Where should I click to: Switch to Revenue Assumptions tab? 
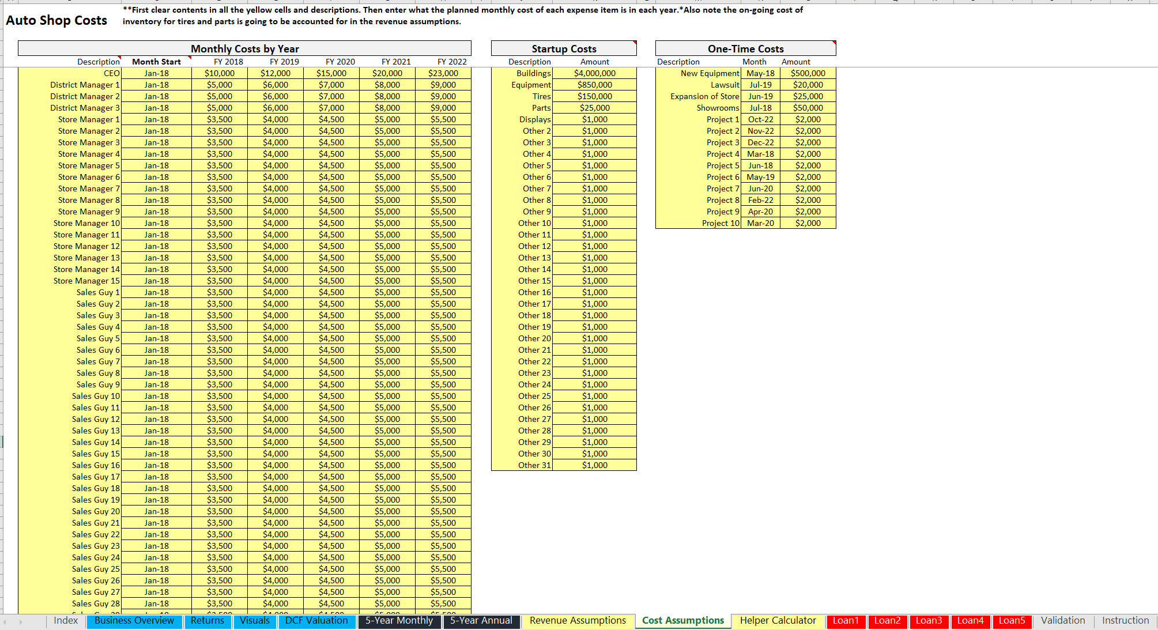(x=578, y=621)
